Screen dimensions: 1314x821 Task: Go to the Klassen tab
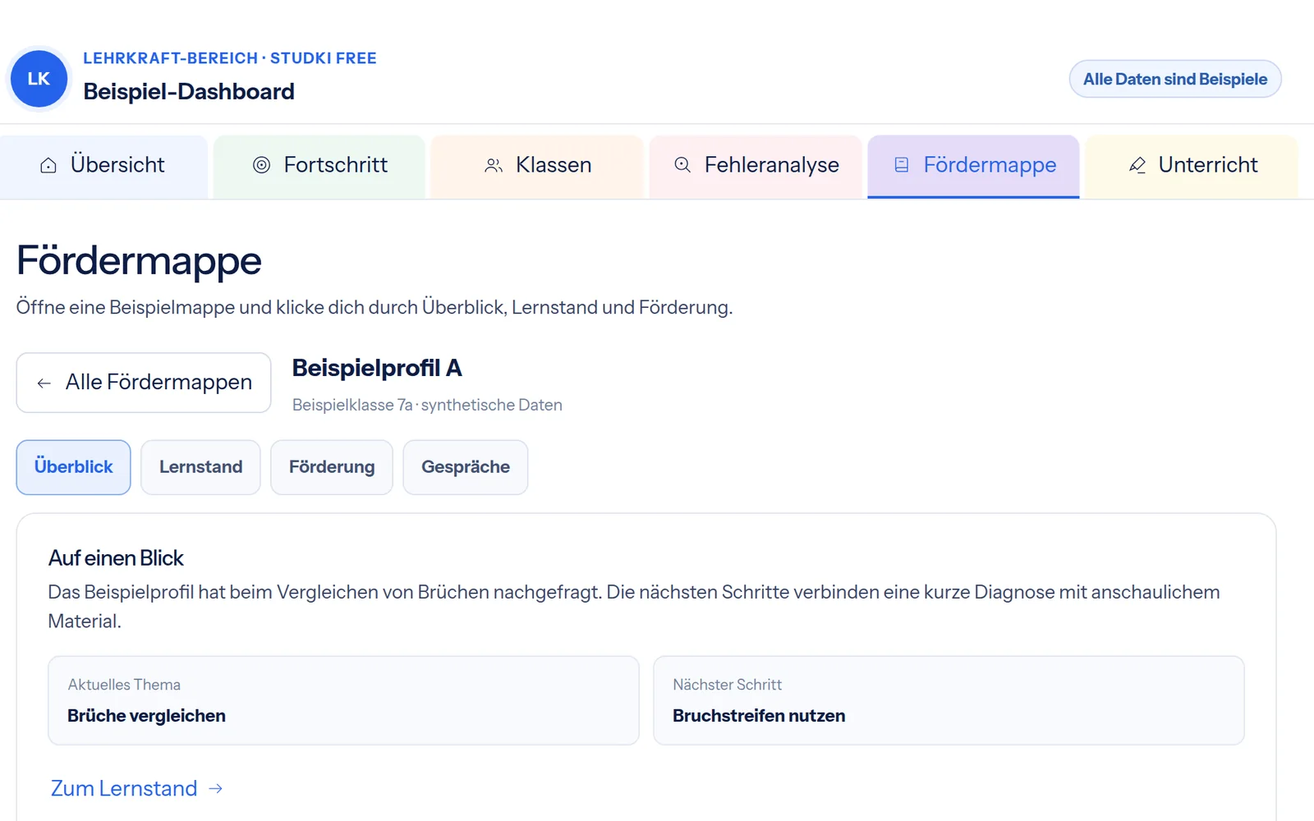point(537,167)
